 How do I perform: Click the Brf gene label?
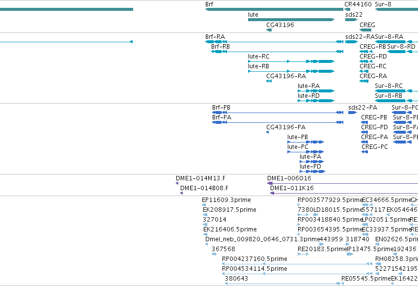coord(209,4)
